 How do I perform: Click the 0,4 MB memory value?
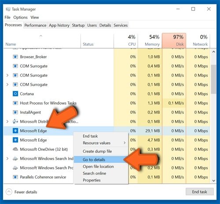(x=154, y=66)
